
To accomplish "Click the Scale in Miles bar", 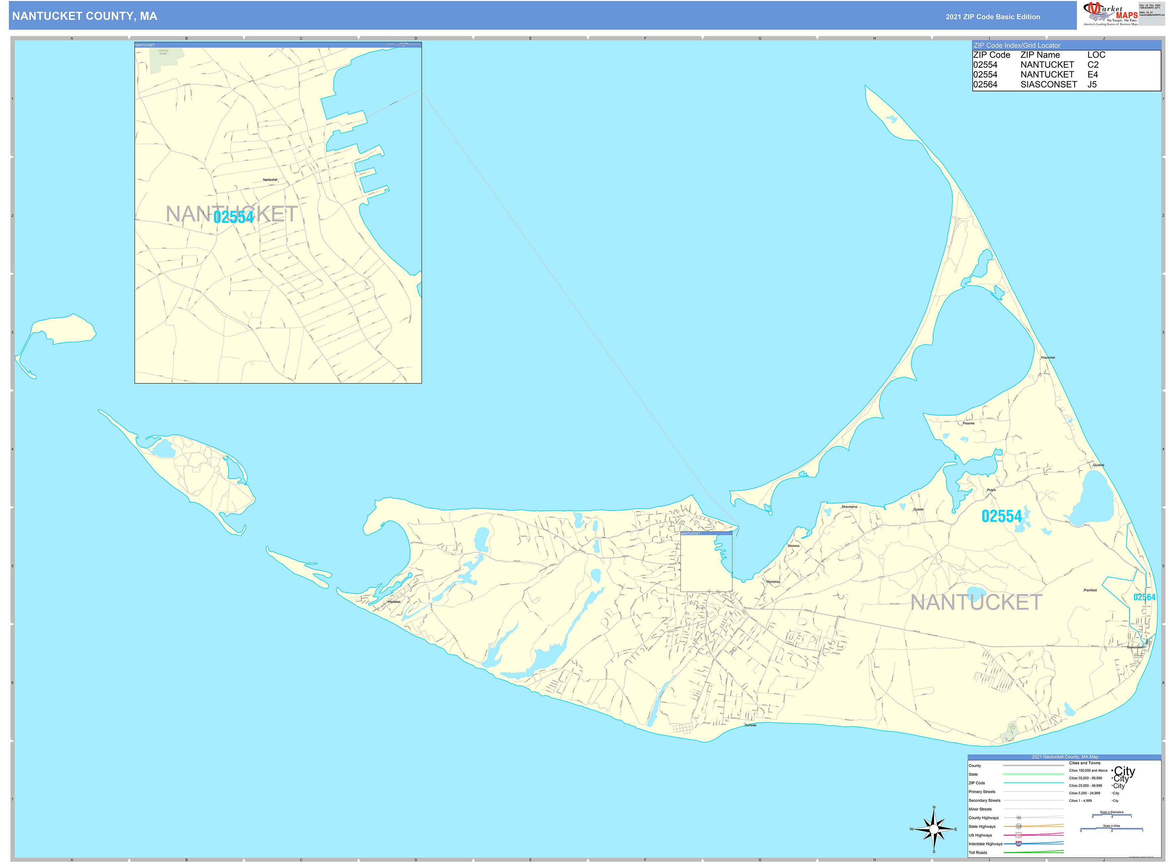I will tap(1112, 828).
